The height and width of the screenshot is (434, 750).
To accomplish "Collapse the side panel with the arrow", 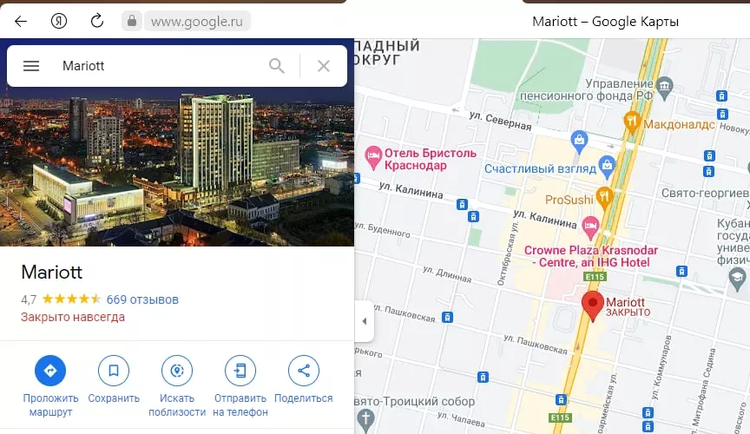I will (365, 321).
